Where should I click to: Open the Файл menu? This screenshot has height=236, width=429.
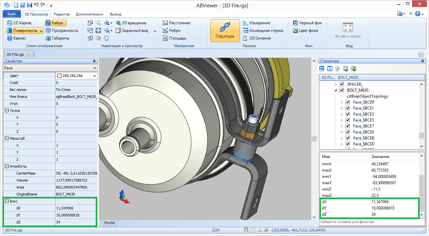pos(12,14)
